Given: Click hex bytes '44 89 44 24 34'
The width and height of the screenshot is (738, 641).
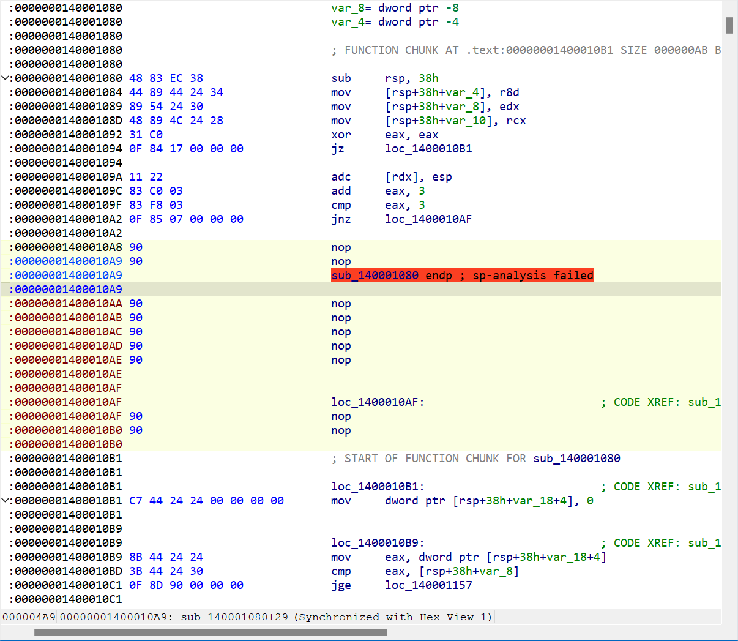Looking at the screenshot, I should pos(176,92).
